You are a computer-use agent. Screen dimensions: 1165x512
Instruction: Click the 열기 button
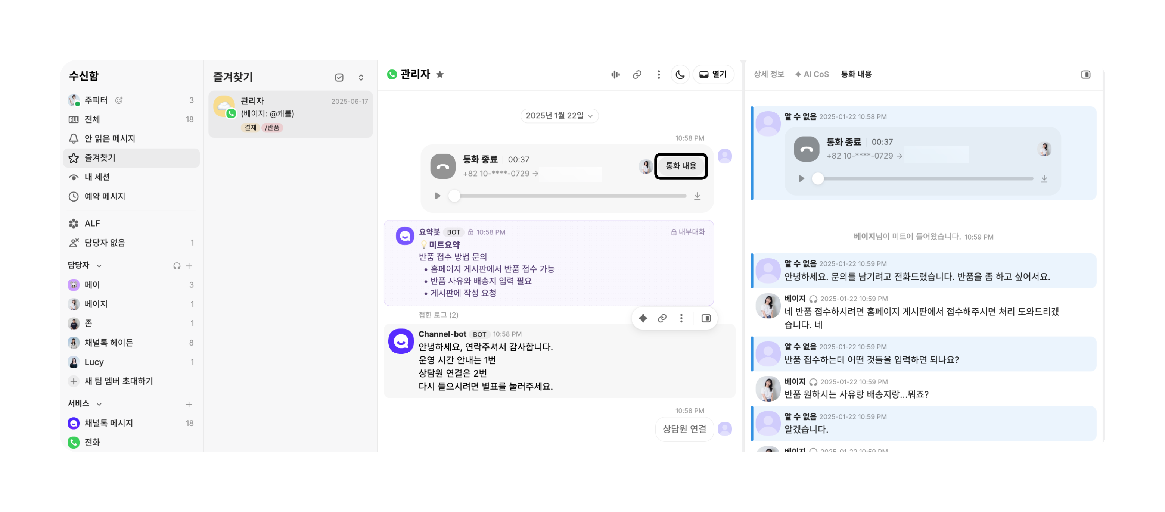click(x=713, y=75)
